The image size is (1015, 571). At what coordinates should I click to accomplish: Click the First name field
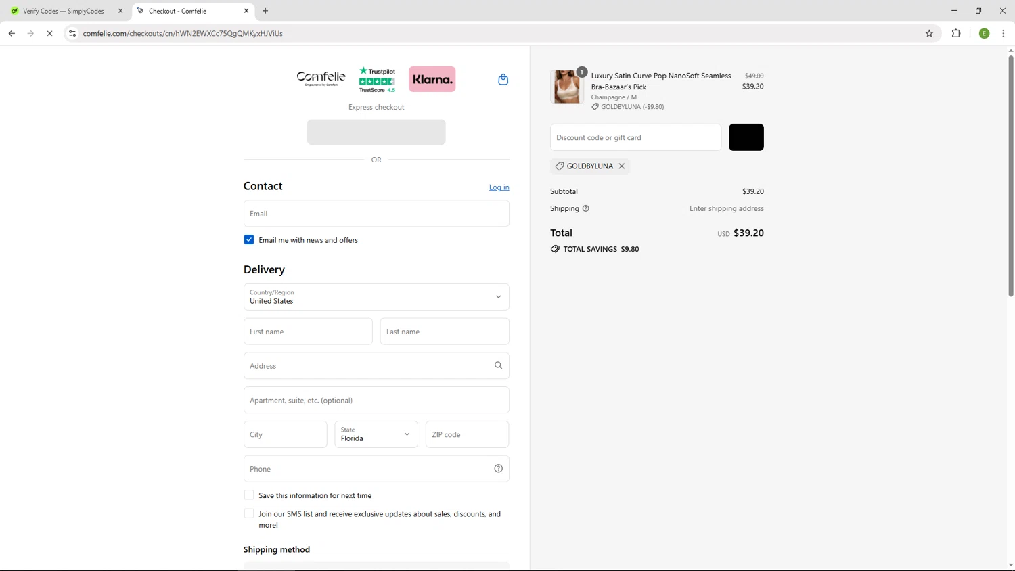308,332
